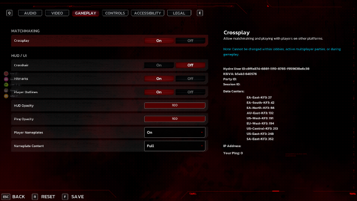The image size is (357, 201).
Task: Click the Party ID line
Action: pos(230,79)
